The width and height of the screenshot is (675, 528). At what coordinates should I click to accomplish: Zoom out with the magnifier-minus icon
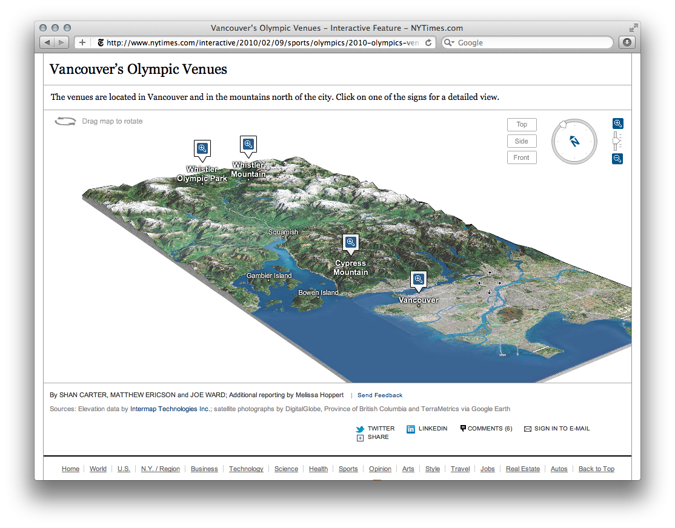coord(617,159)
